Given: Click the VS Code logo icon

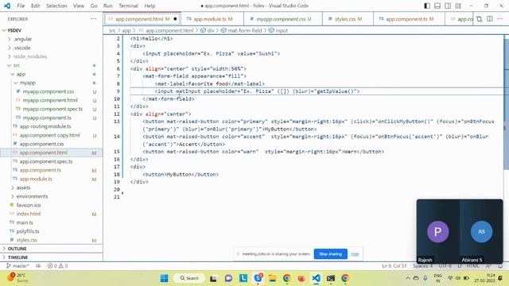Looking at the screenshot, I should pos(7,6).
